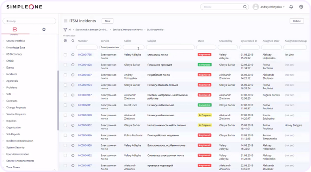Open info icon for INC0004795
Screen dimensions: 311x172
[x=73, y=55]
